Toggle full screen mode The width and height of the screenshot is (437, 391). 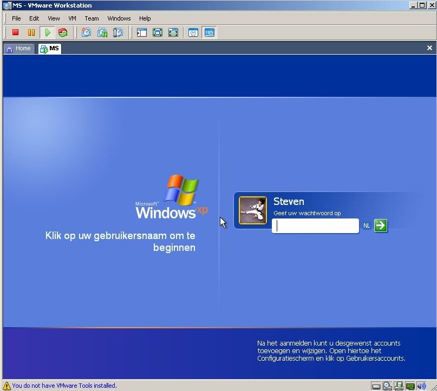click(x=157, y=32)
